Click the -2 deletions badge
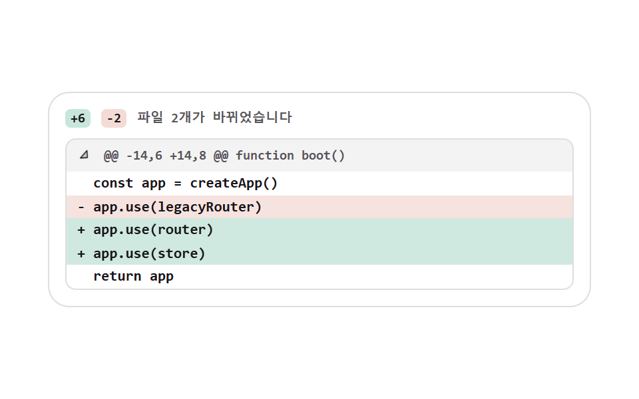This screenshot has height=399, width=639. click(114, 118)
